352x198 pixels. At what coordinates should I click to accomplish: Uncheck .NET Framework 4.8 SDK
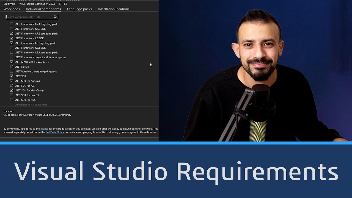point(12,38)
